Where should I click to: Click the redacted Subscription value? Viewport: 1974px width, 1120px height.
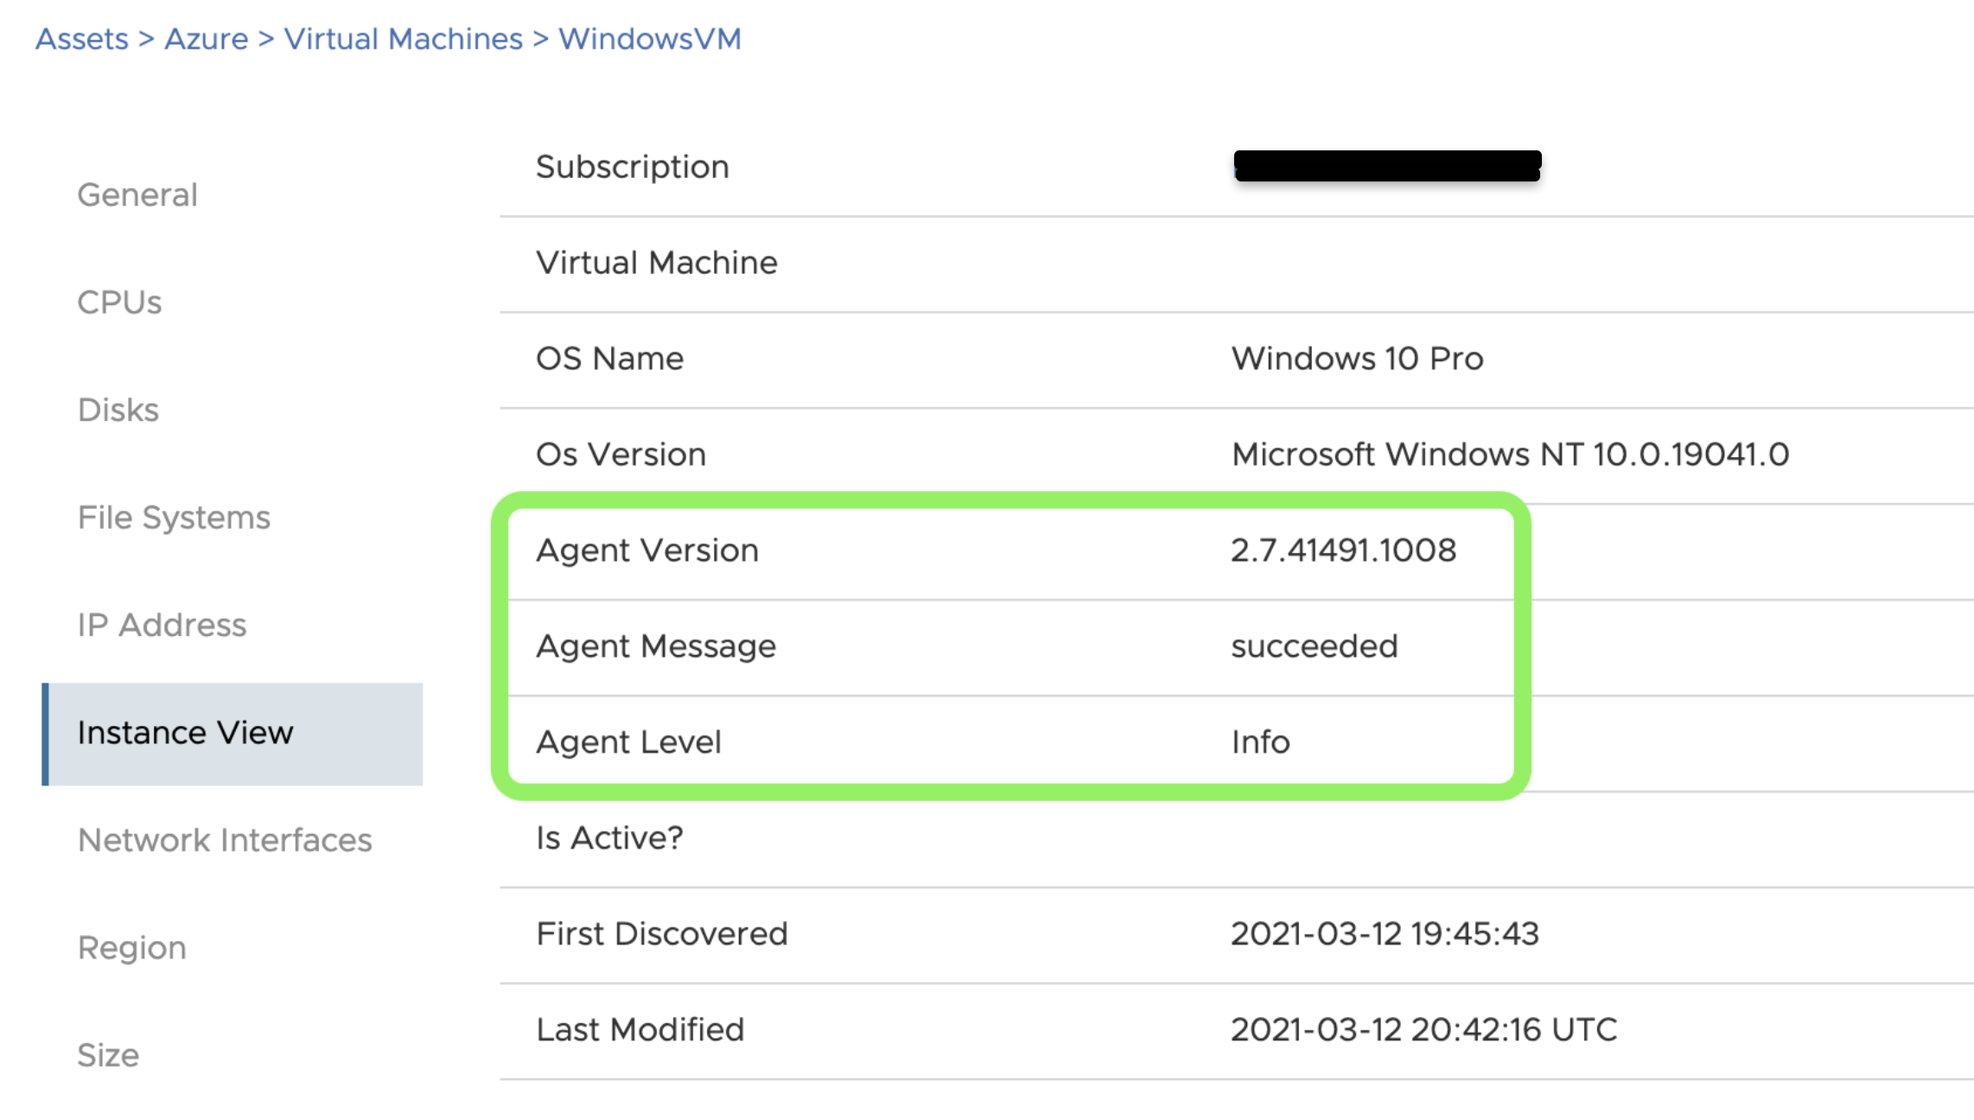1387,166
